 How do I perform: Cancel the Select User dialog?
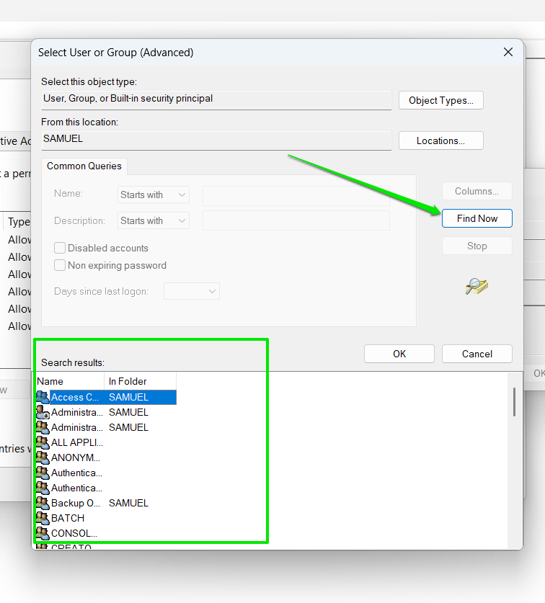click(477, 354)
